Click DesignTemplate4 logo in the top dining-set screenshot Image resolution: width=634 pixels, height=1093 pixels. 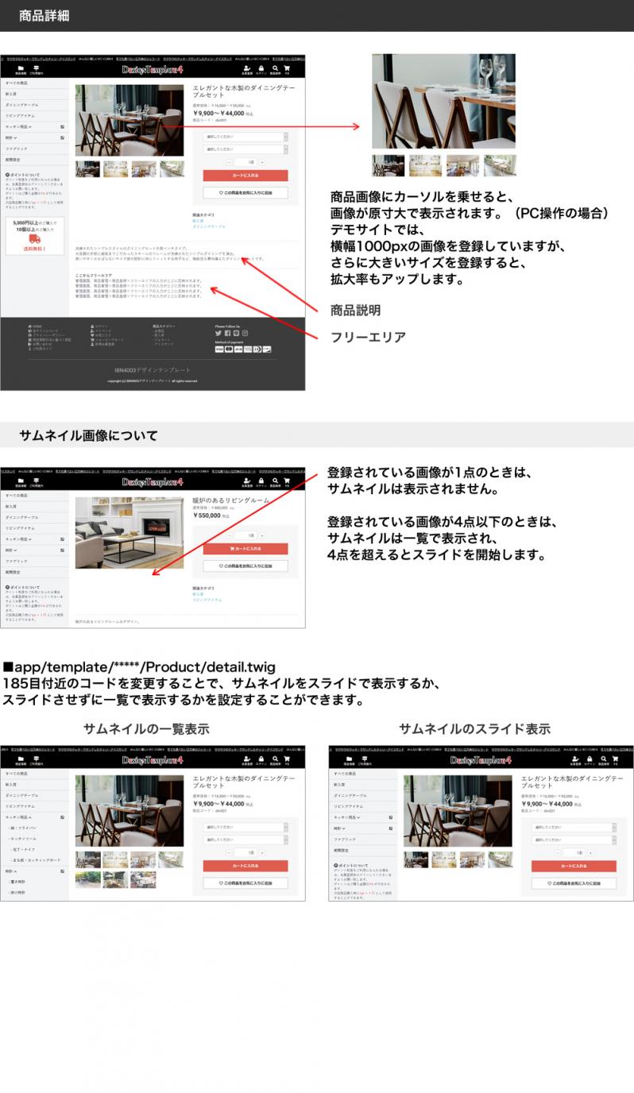[x=153, y=69]
